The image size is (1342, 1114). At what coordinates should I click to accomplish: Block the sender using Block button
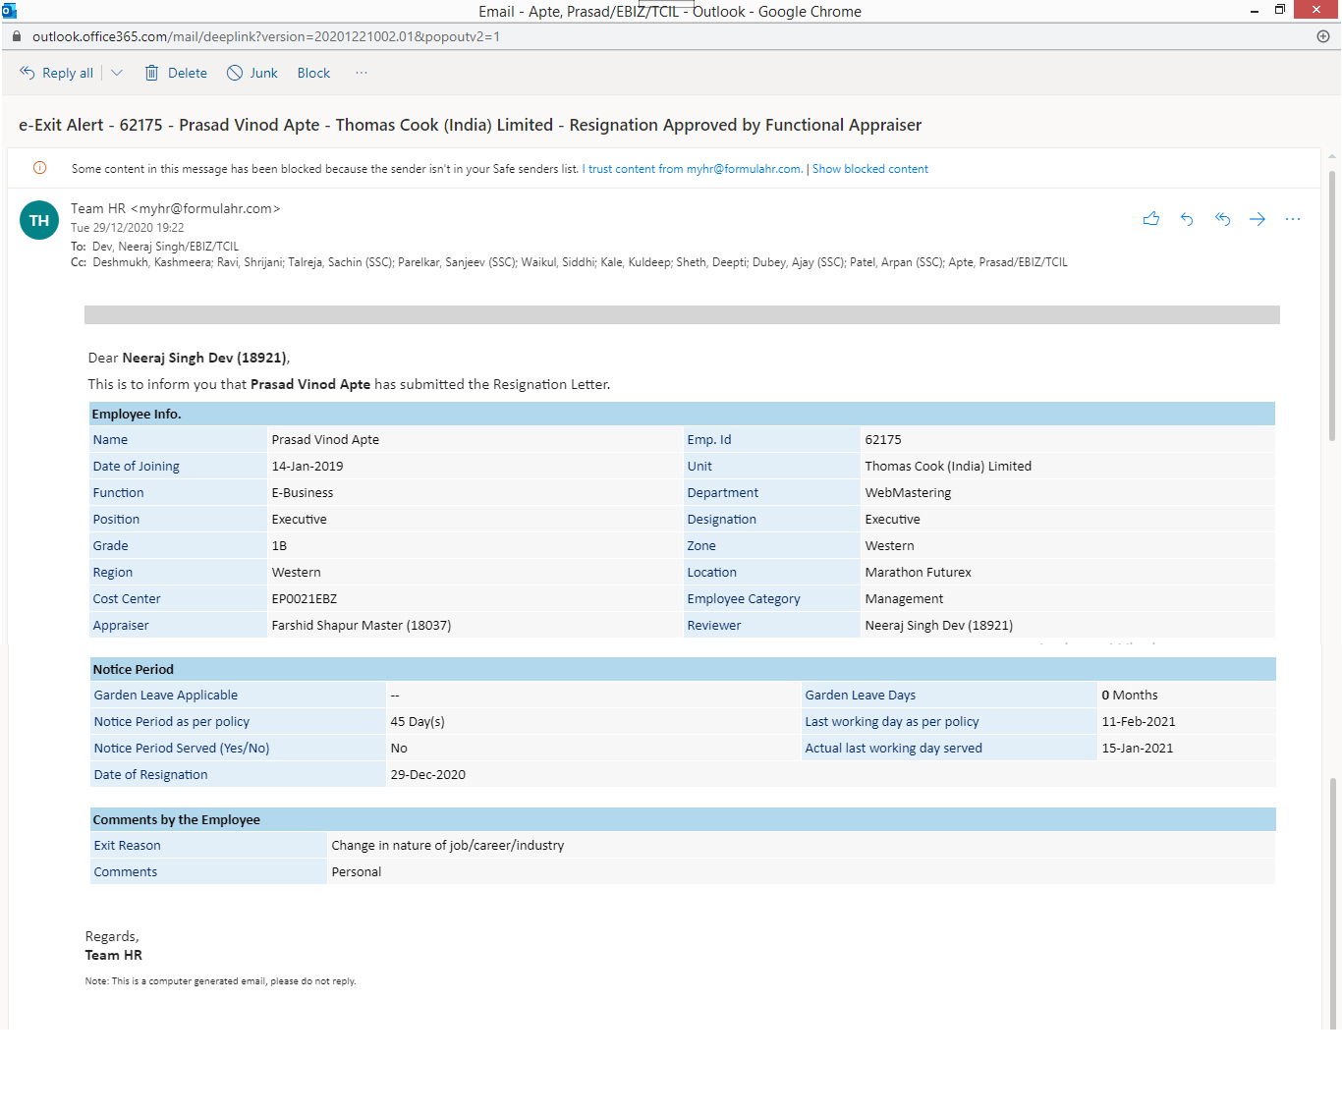click(x=313, y=73)
